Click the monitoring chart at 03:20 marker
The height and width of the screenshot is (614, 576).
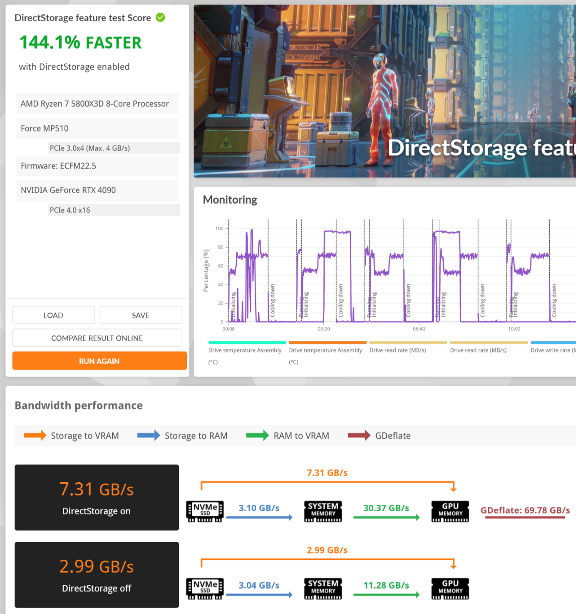pos(324,329)
